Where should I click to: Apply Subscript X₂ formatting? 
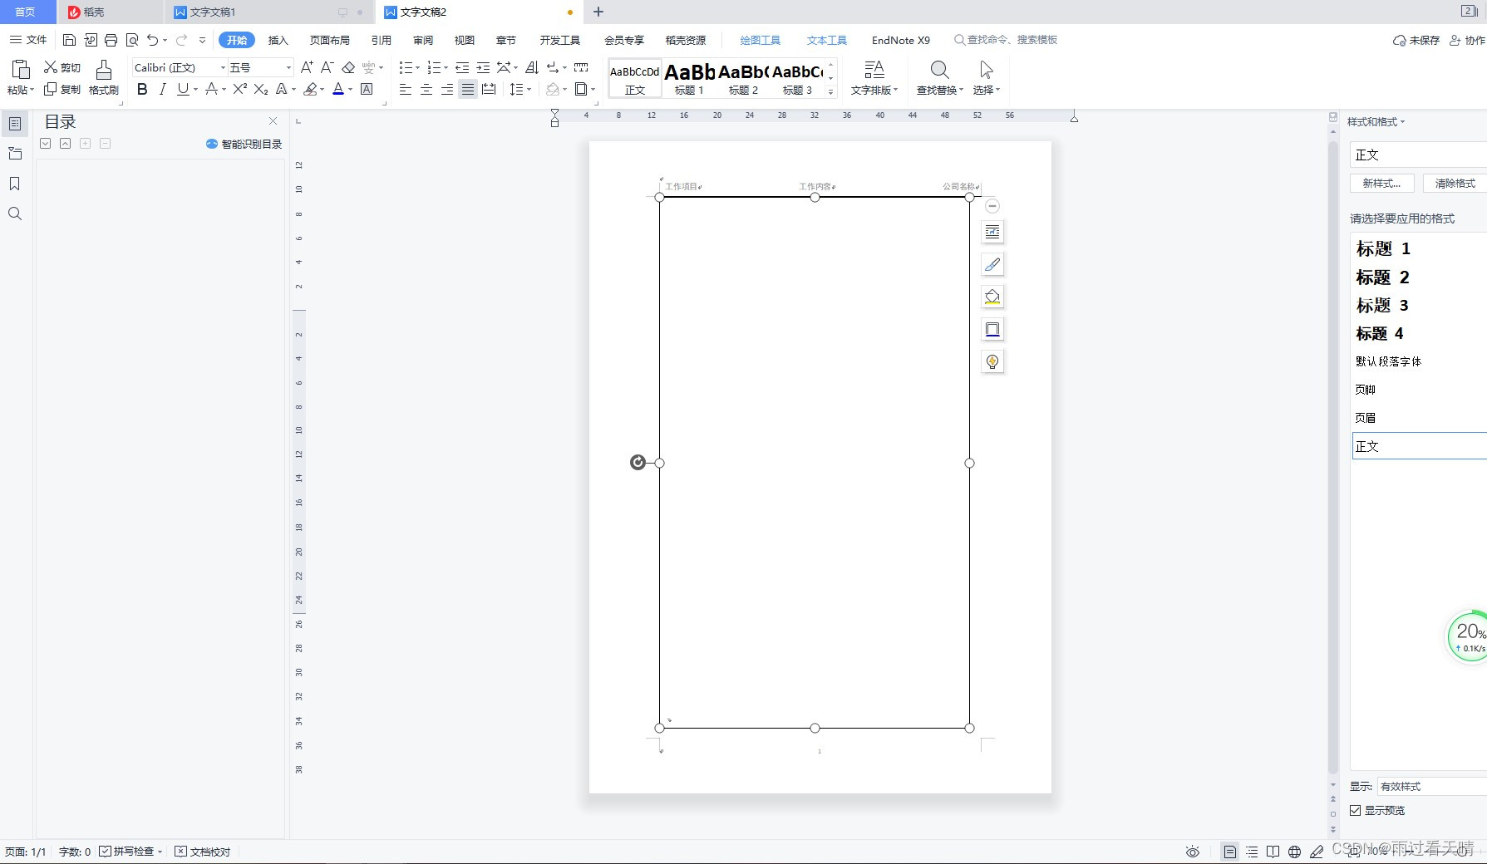click(x=261, y=89)
